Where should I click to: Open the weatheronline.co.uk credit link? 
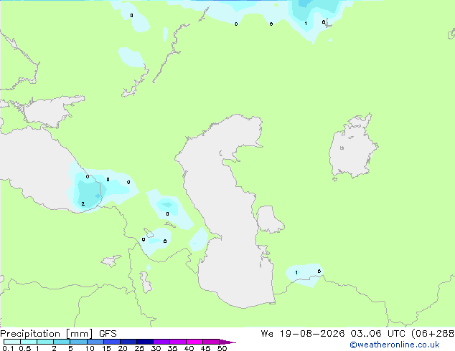(395, 345)
